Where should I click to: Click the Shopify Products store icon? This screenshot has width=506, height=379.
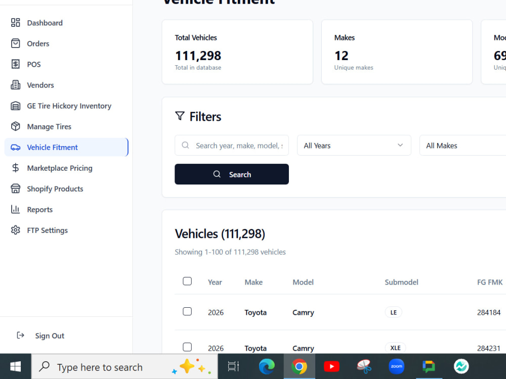click(16, 188)
